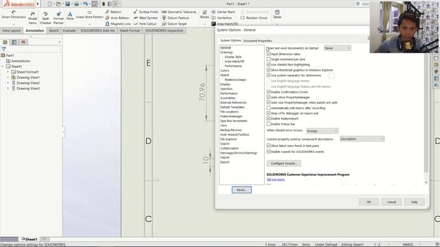Image resolution: width=440 pixels, height=247 pixels.
Task: Enable Freeze bar checkbox
Action: 269,123
